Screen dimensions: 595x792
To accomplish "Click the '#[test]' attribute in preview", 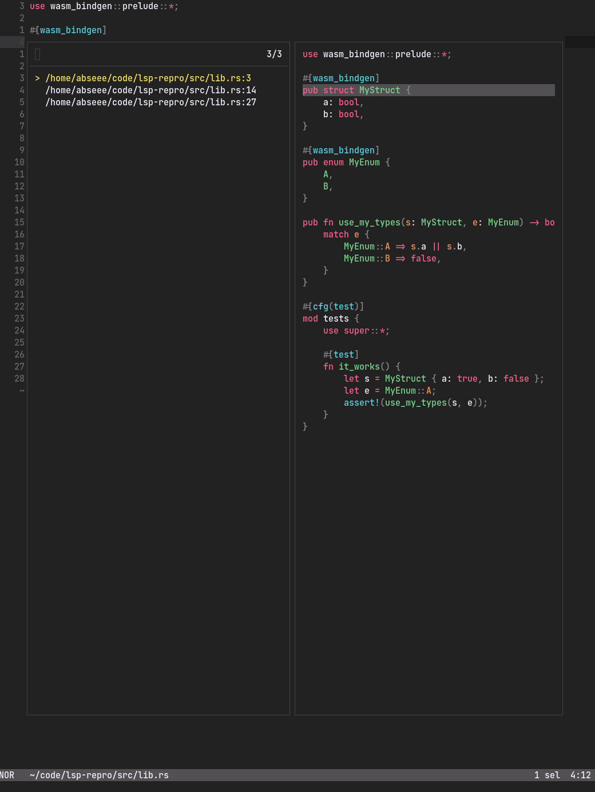I will click(x=341, y=355).
